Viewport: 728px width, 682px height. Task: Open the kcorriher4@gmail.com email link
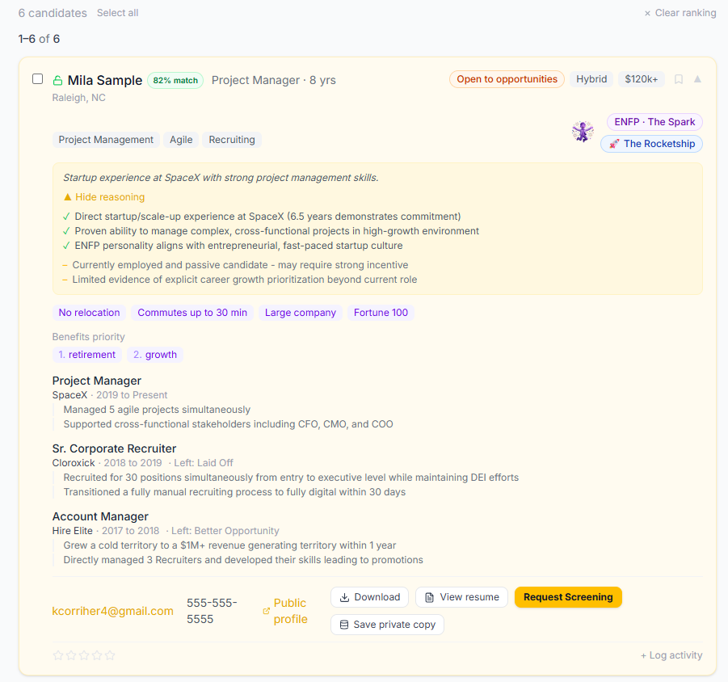coord(113,611)
